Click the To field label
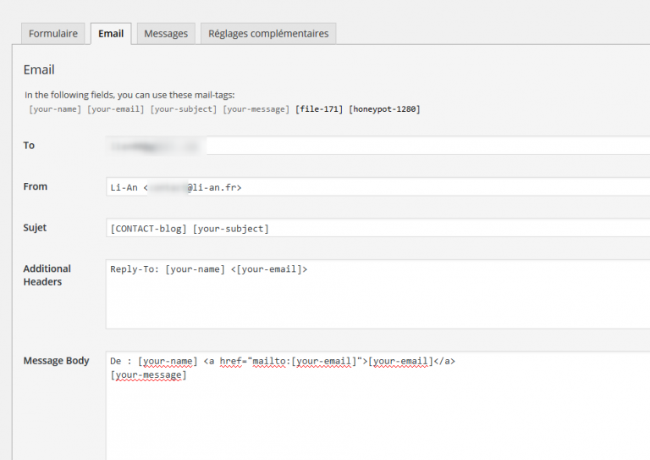 click(x=29, y=146)
